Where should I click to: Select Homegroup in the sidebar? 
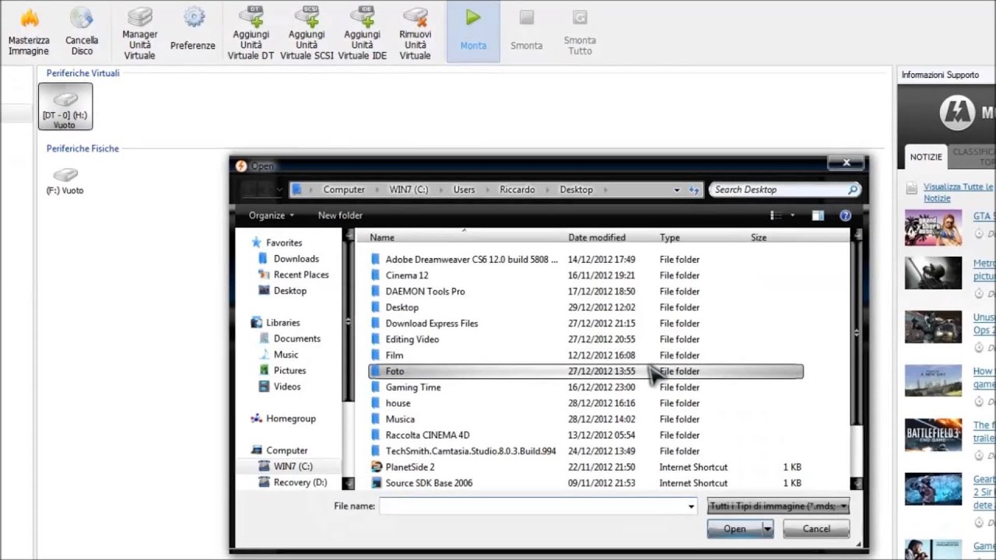283,418
